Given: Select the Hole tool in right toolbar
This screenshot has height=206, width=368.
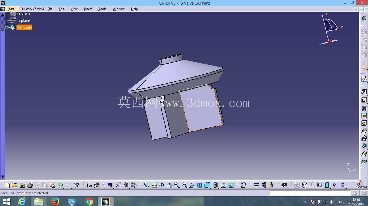Looking at the screenshot, I should pos(364,123).
